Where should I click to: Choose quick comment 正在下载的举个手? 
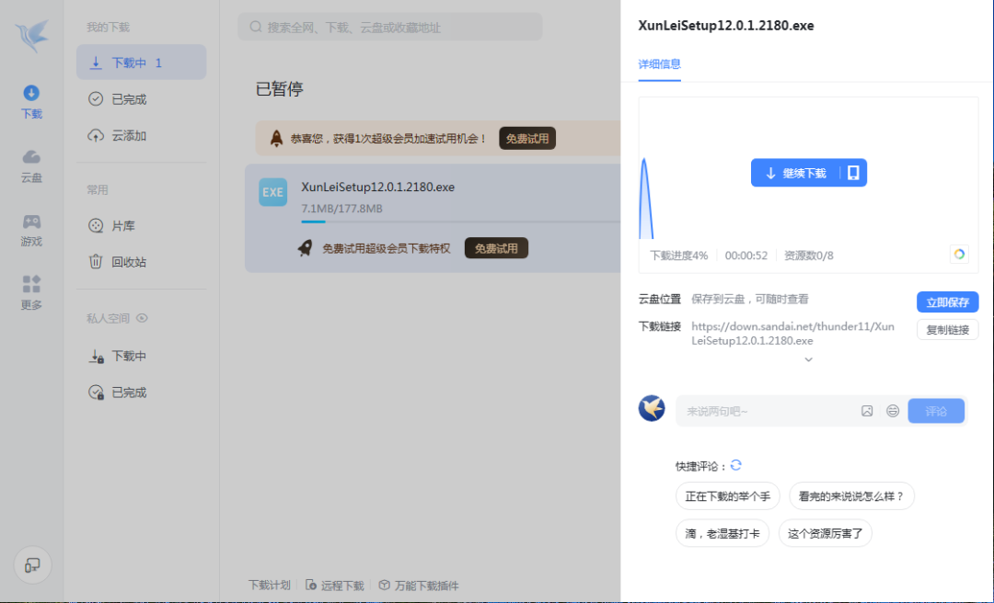[728, 496]
